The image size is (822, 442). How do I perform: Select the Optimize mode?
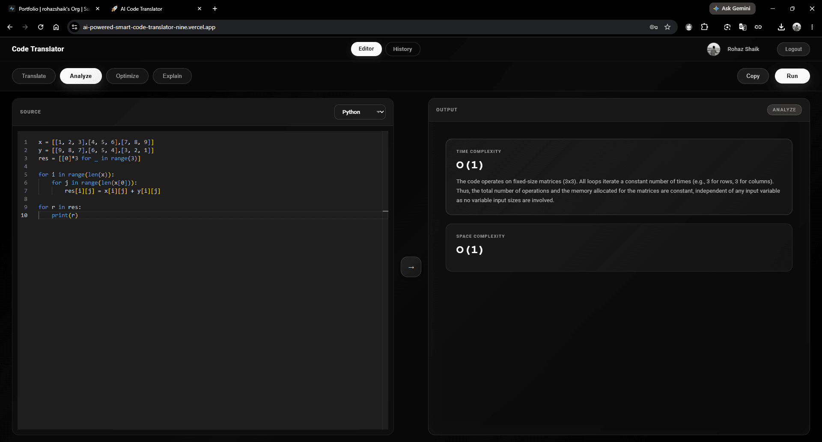click(127, 76)
